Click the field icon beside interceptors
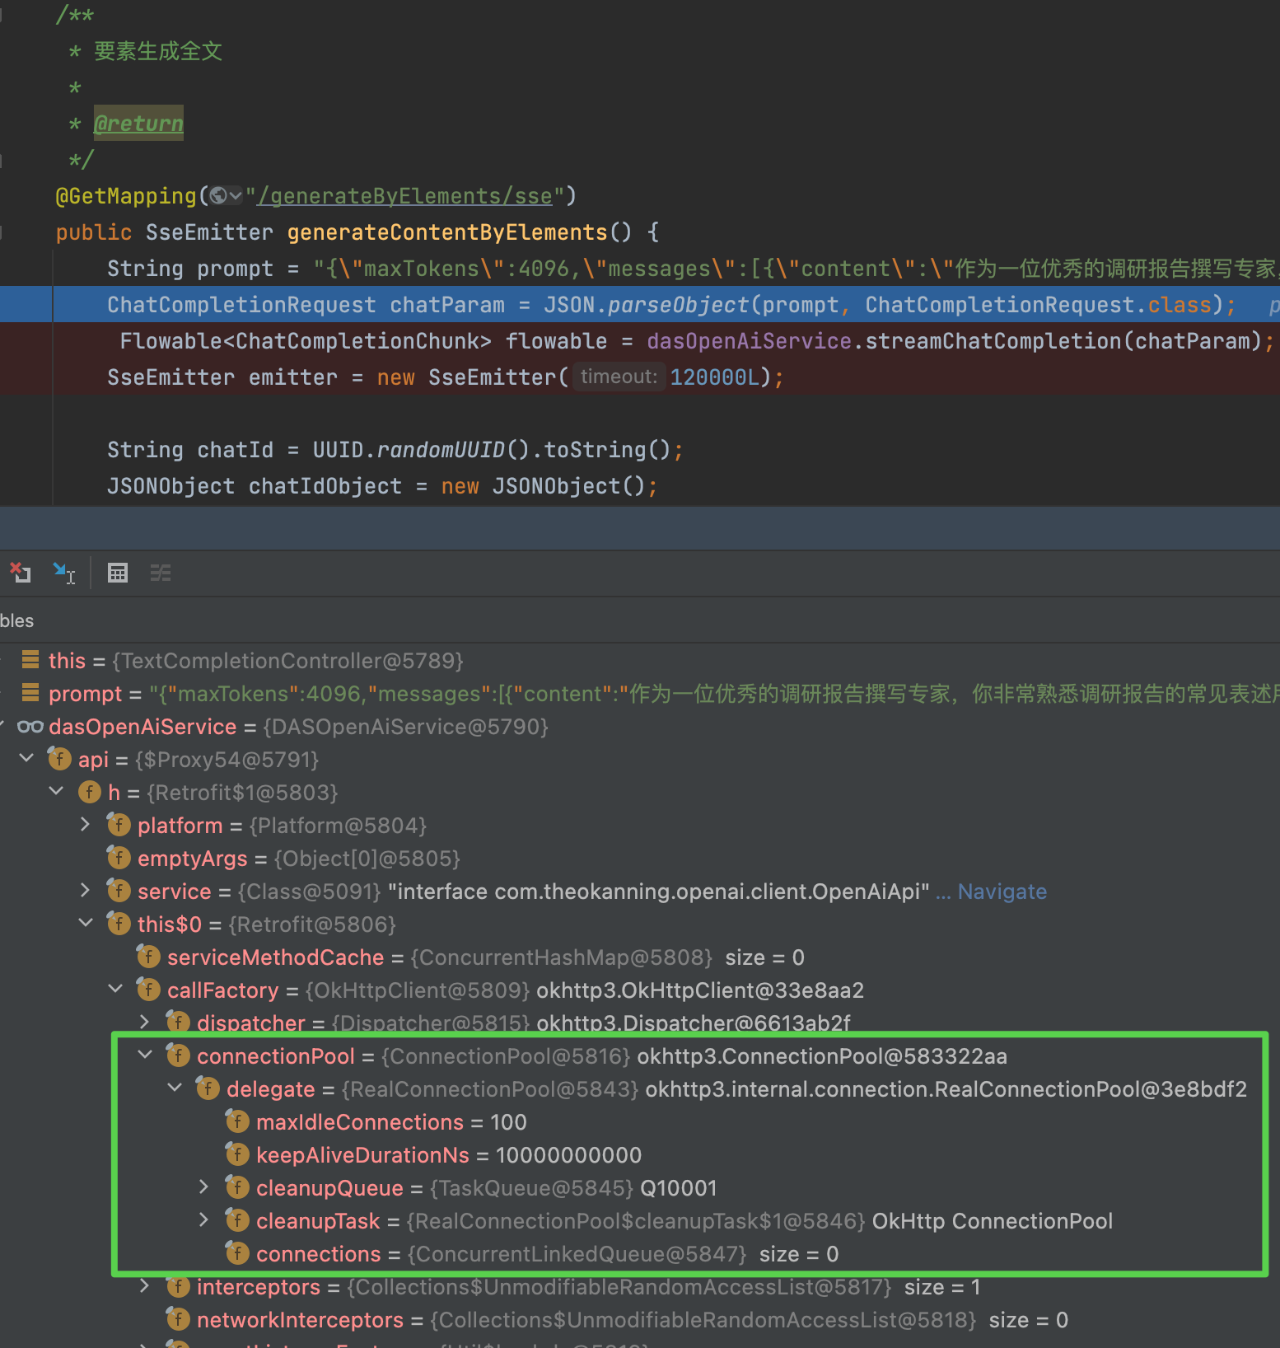The height and width of the screenshot is (1348, 1280). pyautogui.click(x=178, y=1285)
